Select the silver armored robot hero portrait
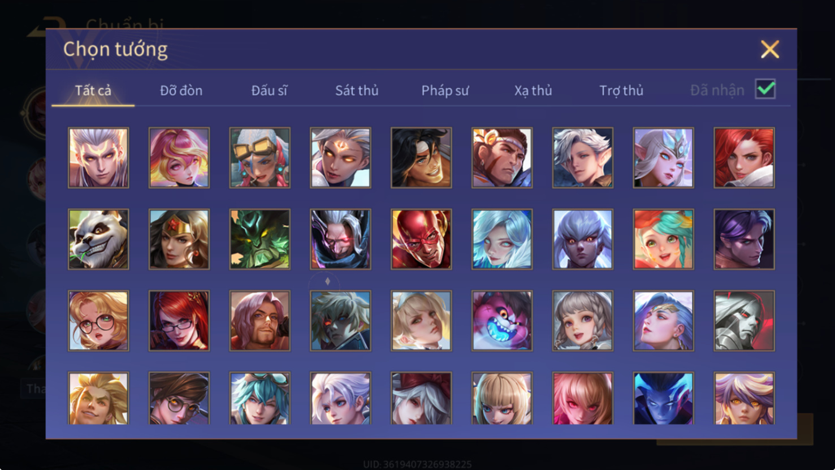 (744, 321)
